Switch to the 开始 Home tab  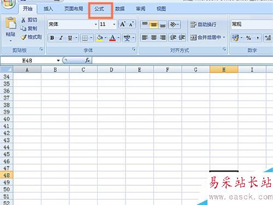tap(28, 9)
